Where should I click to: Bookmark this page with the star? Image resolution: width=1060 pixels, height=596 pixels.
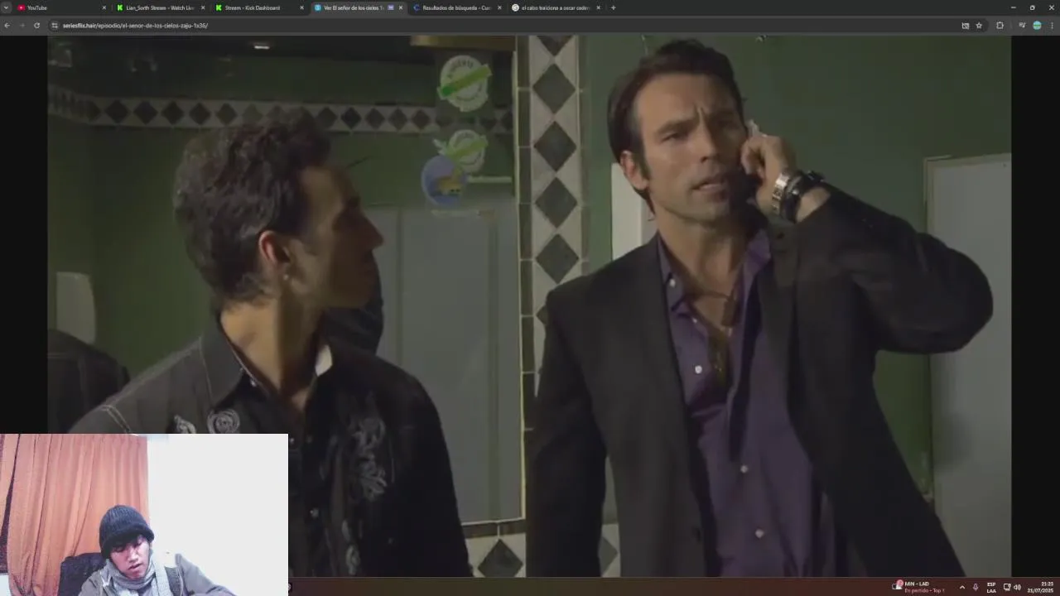pos(979,26)
